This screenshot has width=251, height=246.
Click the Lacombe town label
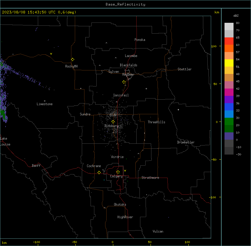(x=131, y=56)
